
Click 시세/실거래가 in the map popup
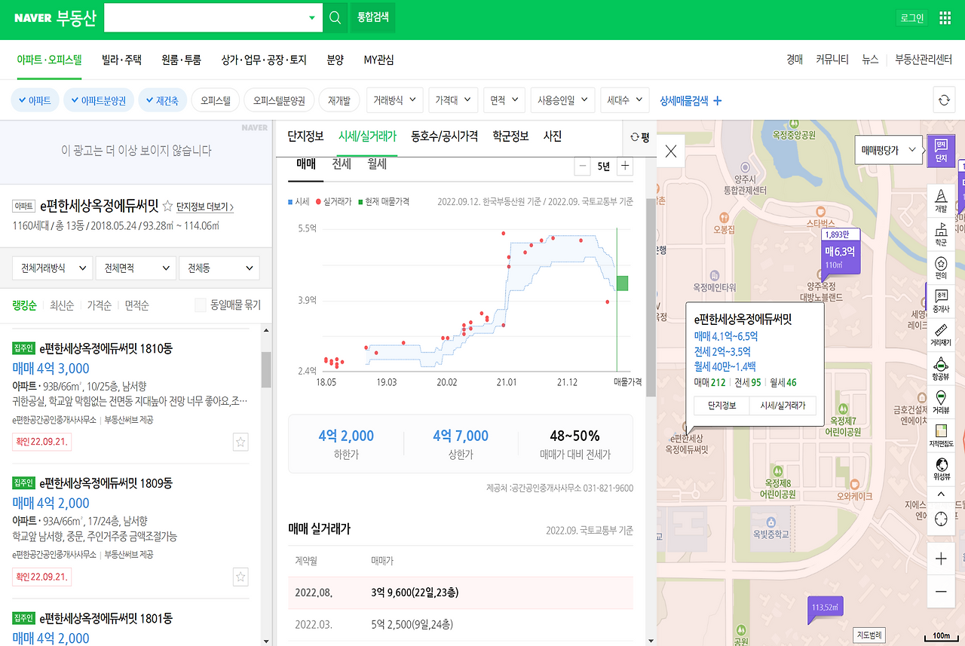(x=783, y=406)
